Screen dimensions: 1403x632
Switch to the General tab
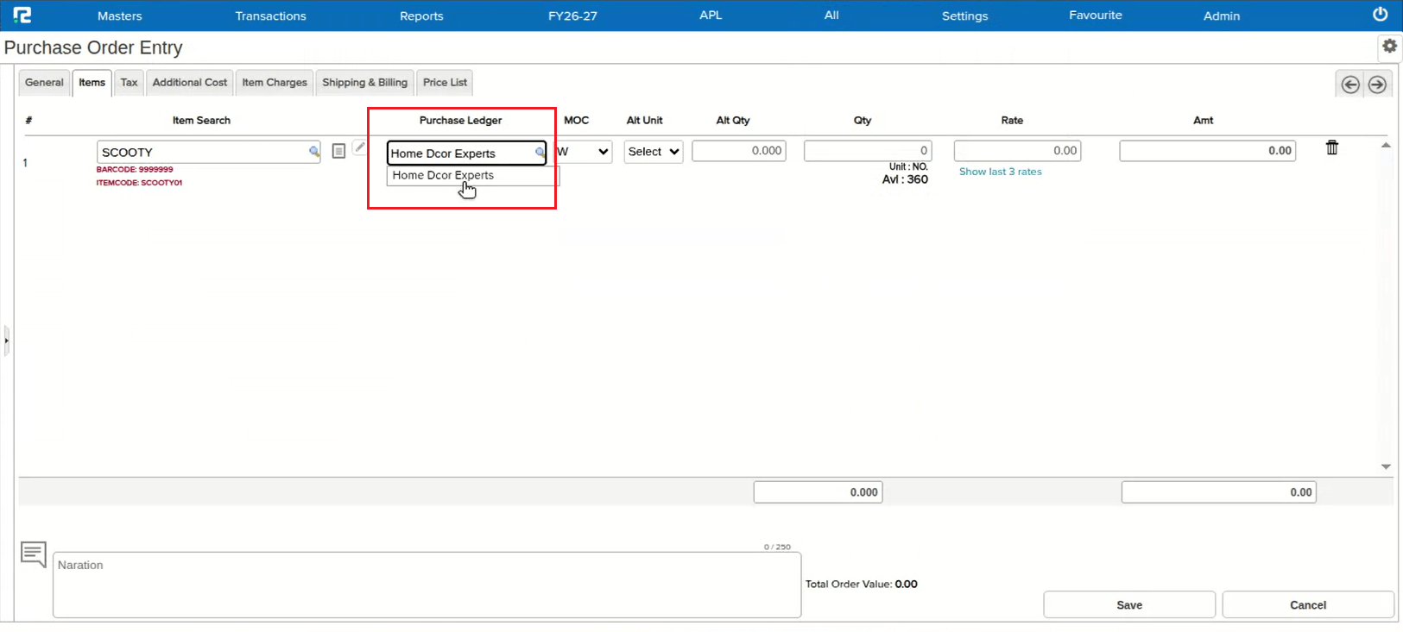pos(44,83)
